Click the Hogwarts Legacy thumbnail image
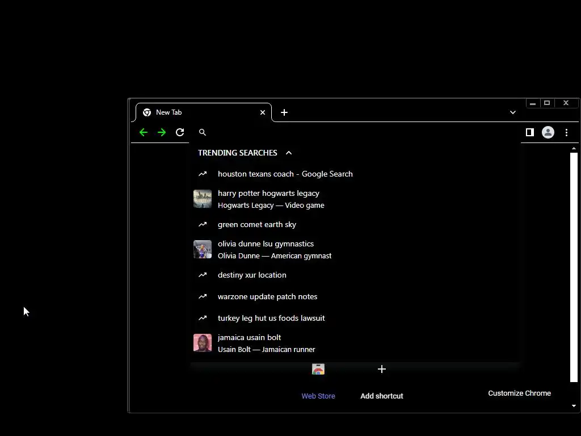581x436 pixels. (203, 199)
